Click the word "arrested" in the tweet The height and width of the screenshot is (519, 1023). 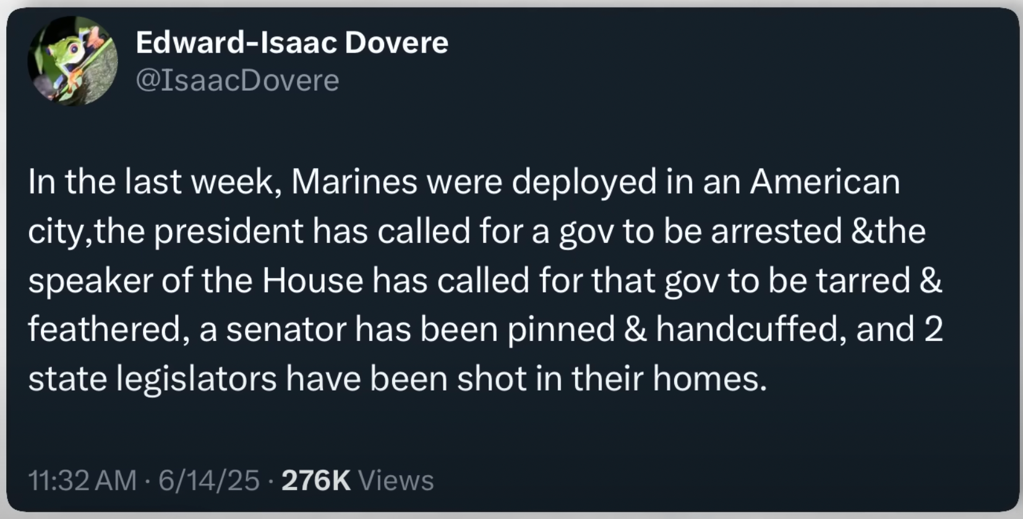776,231
